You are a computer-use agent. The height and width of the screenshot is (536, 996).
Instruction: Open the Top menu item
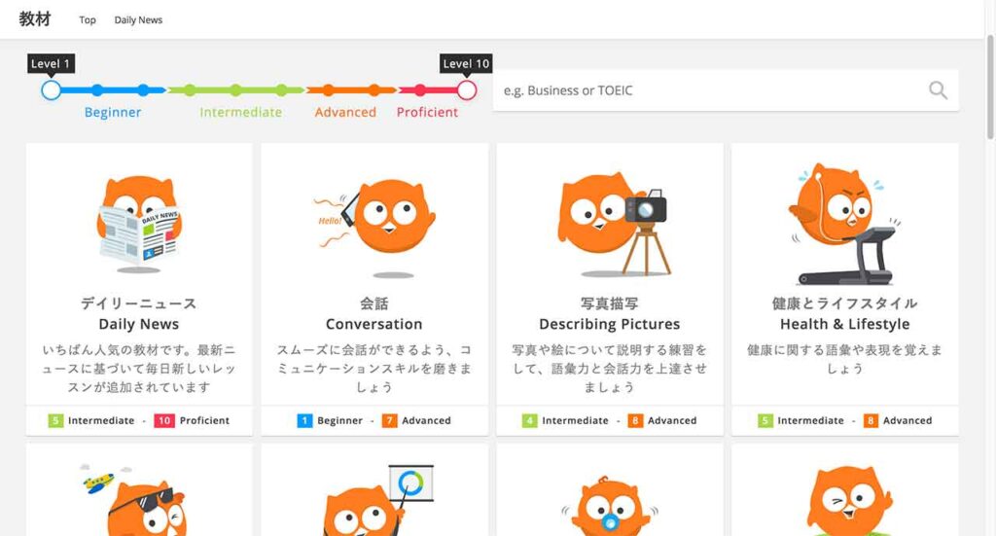[88, 19]
